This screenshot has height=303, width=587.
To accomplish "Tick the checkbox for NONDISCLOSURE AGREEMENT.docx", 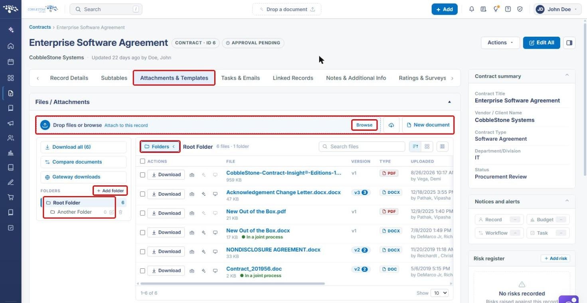I will click(x=142, y=252).
